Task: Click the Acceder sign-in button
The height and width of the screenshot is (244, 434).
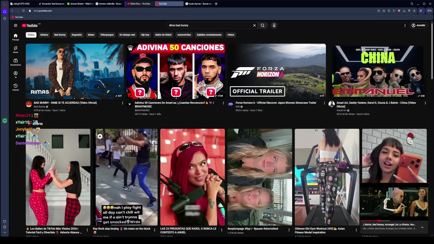Action: (x=418, y=25)
